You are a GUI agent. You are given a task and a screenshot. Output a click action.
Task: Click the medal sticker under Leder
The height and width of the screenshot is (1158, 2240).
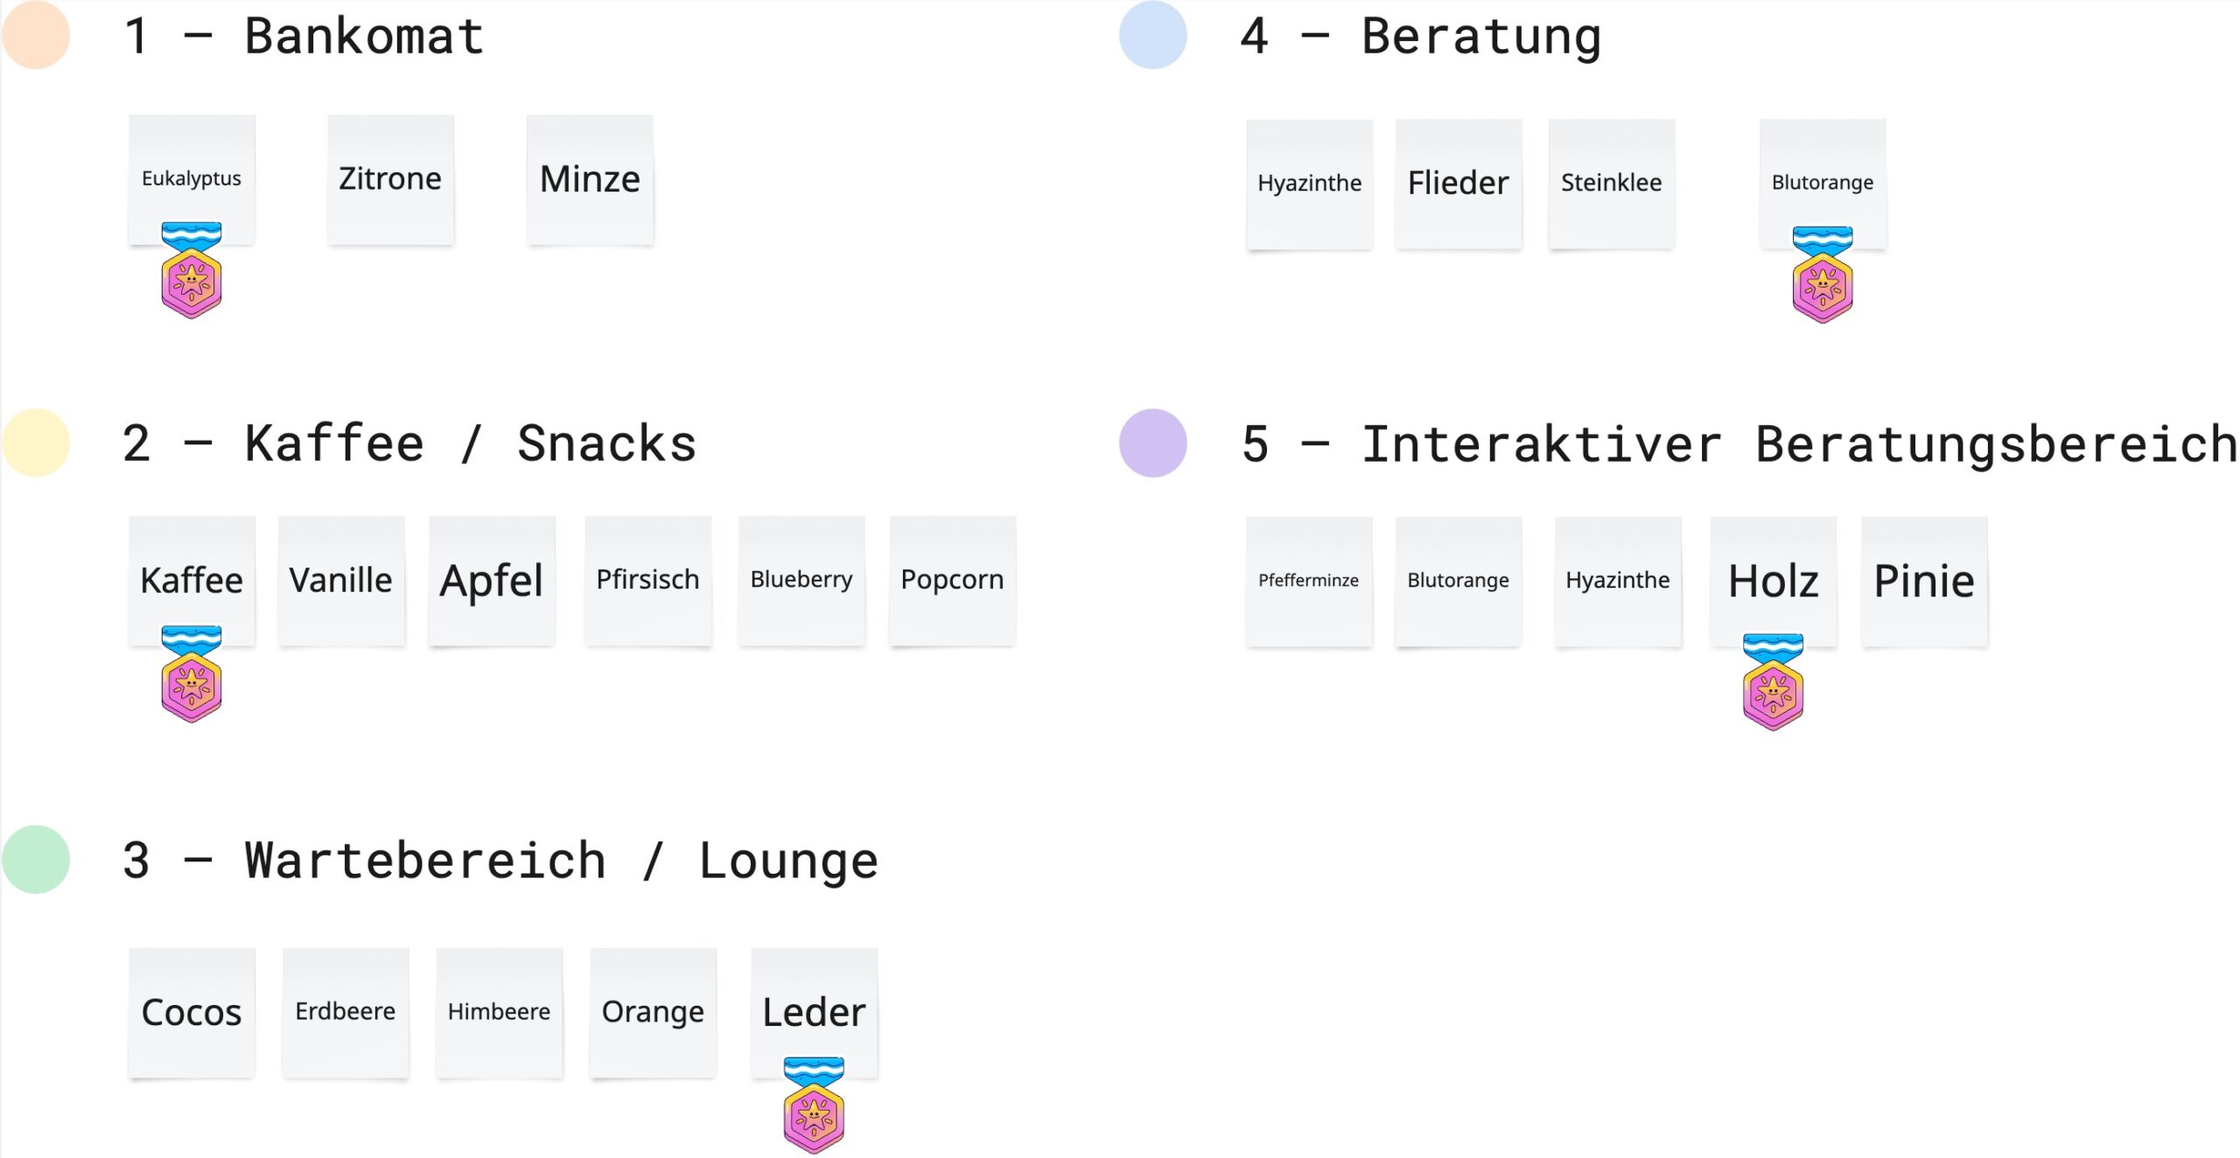click(815, 1106)
